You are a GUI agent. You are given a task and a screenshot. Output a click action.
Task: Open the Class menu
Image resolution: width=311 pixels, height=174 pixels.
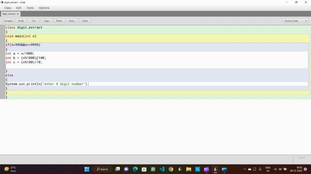pyautogui.click(x=8, y=8)
